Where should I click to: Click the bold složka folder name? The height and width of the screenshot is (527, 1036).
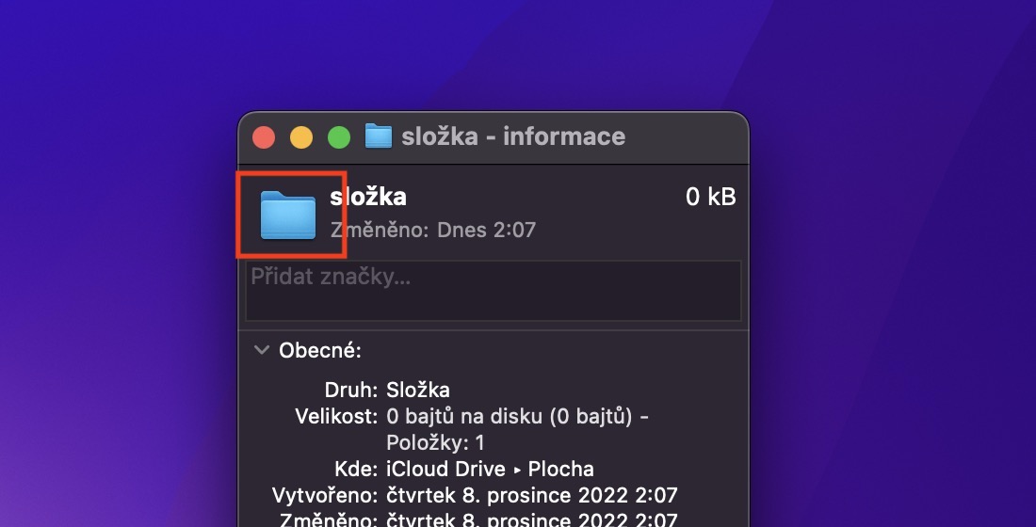368,197
